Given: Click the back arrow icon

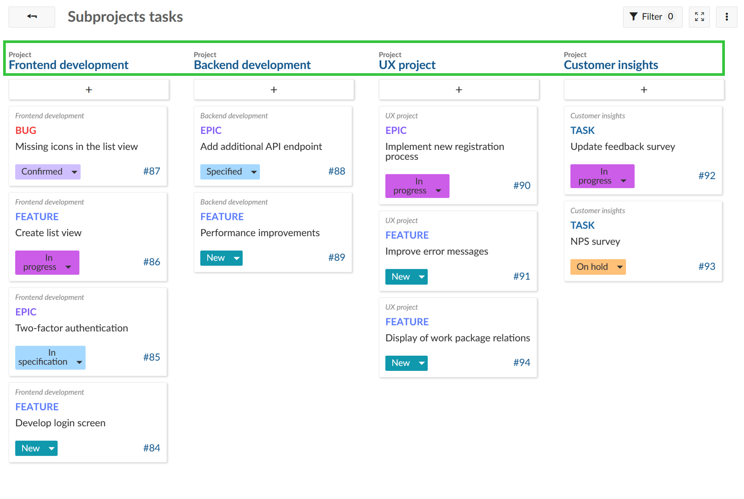Looking at the screenshot, I should (32, 16).
